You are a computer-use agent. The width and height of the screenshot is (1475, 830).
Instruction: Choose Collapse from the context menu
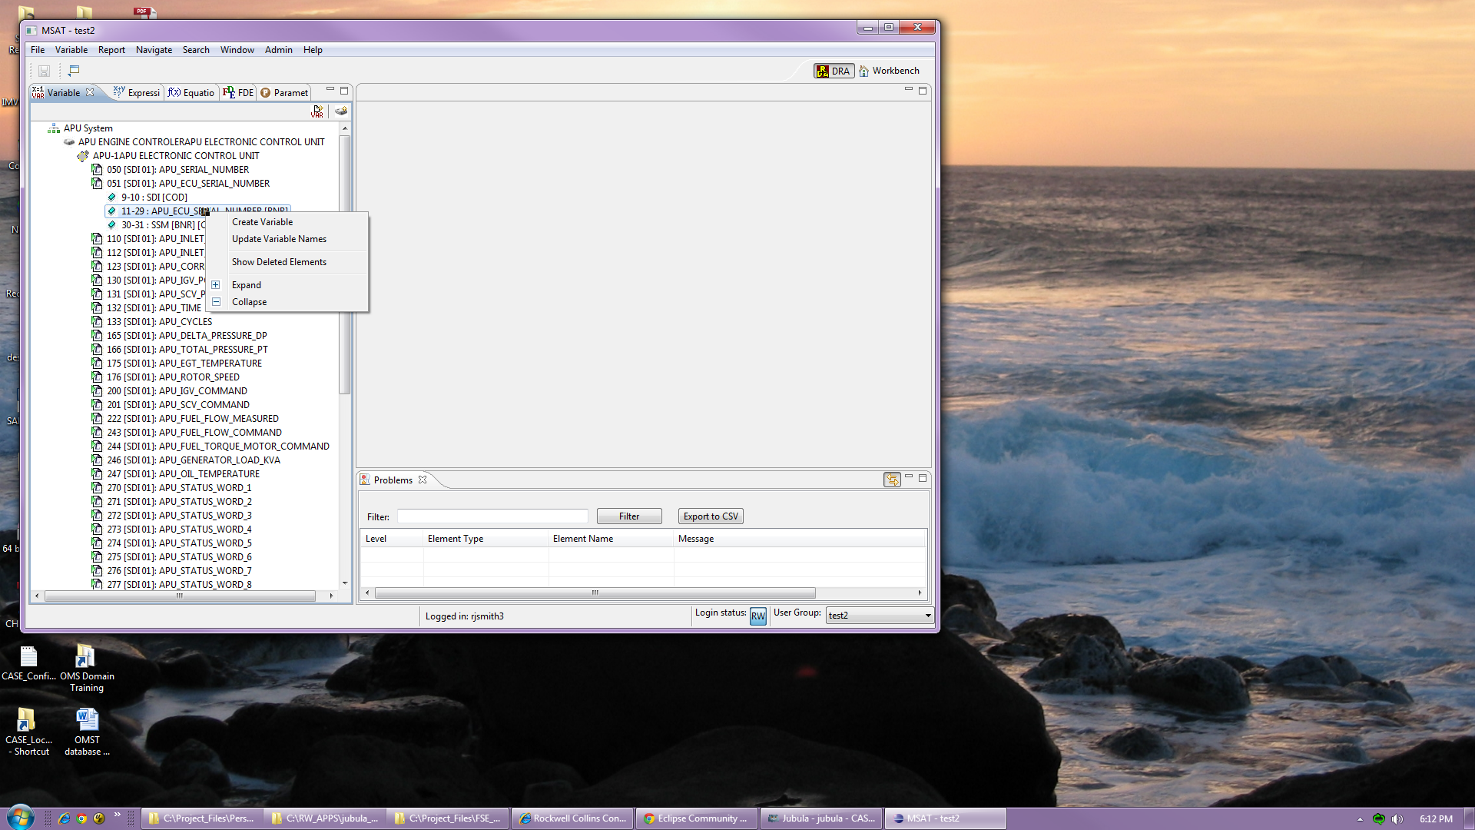249,302
